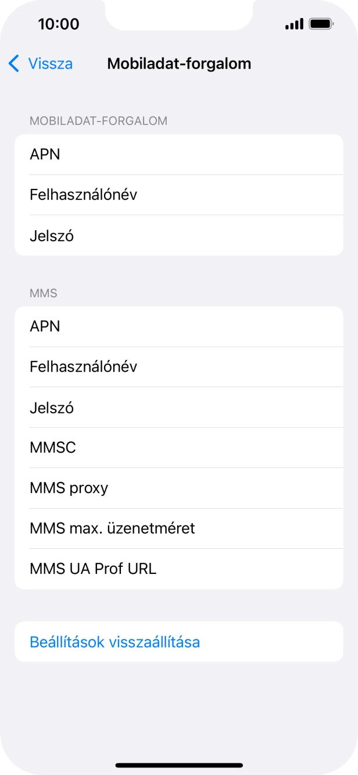Tap the Mobiladat-forgalom title
The width and height of the screenshot is (358, 775).
tap(179, 63)
